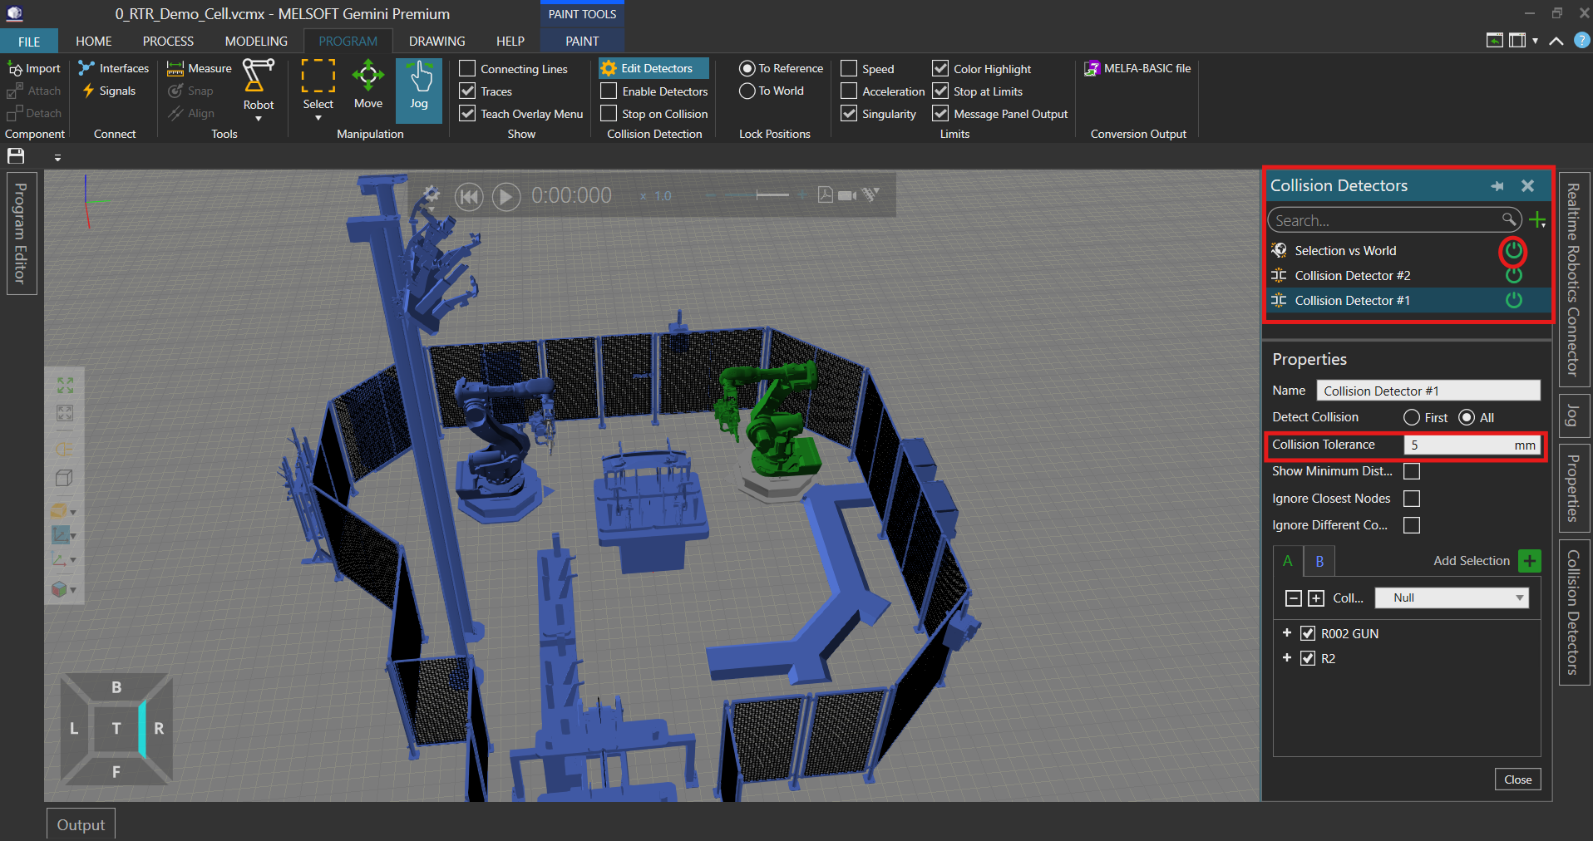1593x841 pixels.
Task: Export simulation to PDF icon
Action: click(x=825, y=194)
